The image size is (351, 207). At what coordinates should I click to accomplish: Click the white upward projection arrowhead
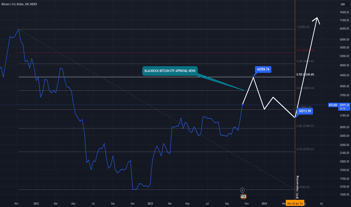coord(317,20)
